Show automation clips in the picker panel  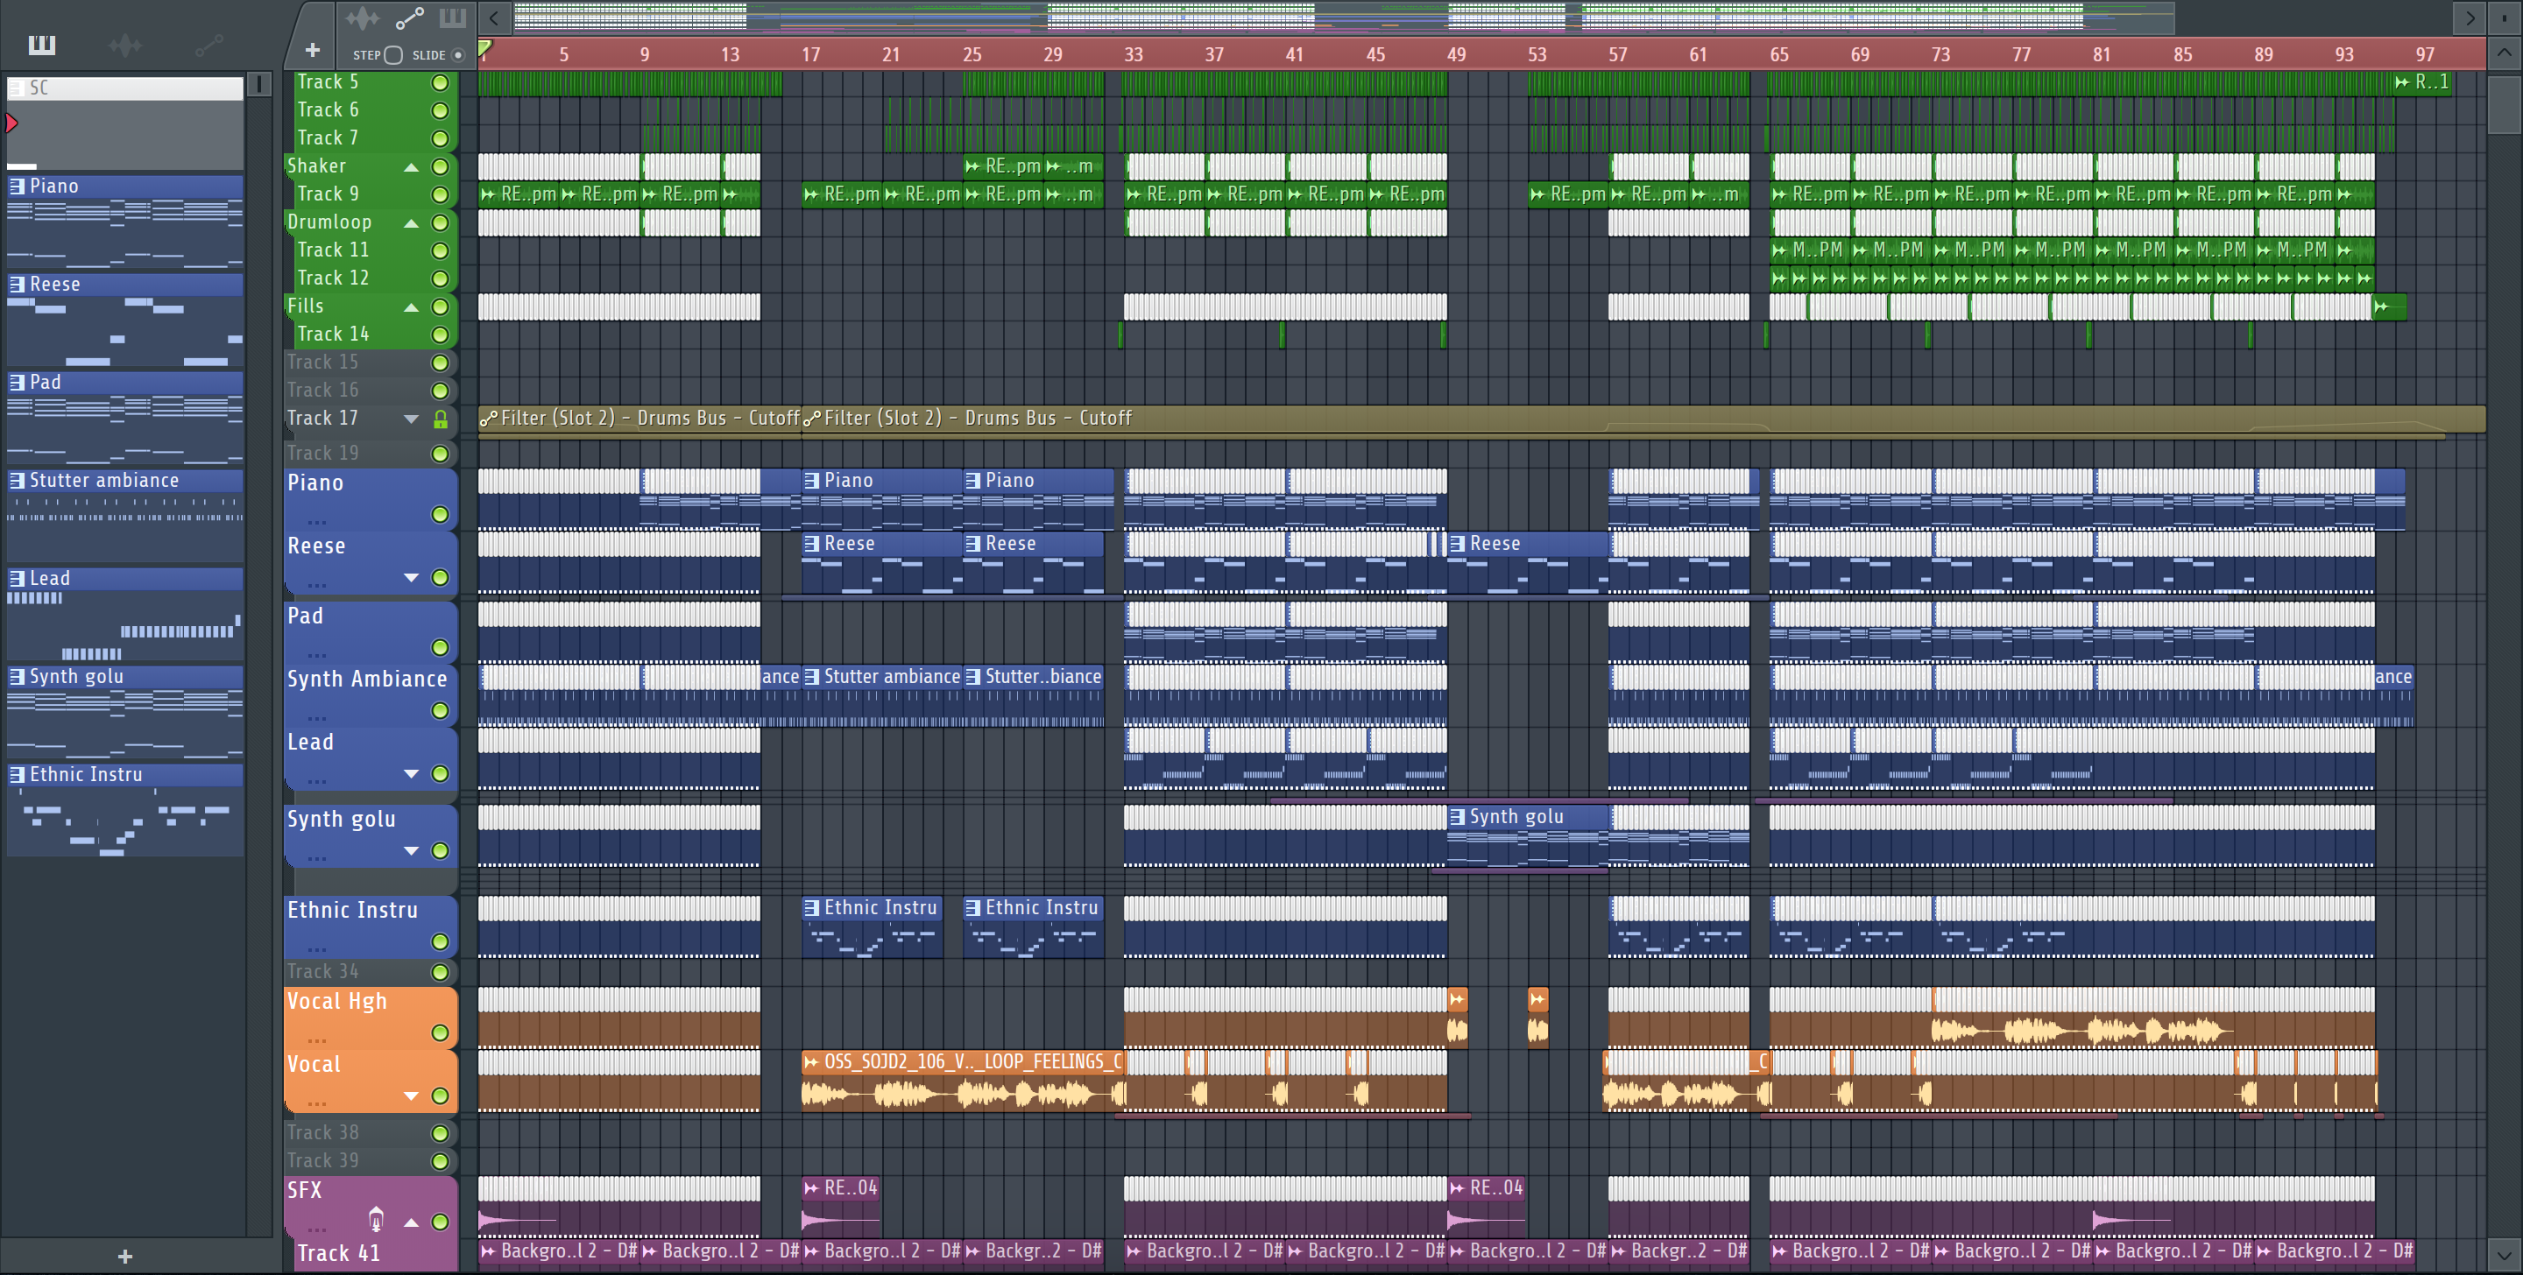pyautogui.click(x=208, y=44)
